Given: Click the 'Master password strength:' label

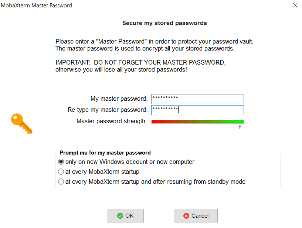Looking at the screenshot, I should point(112,121).
